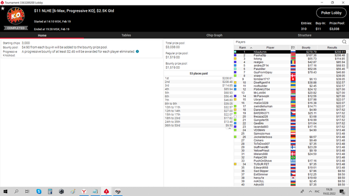Click the purple color tag of lavanda883
Viewport: 349px width, 196px height.
point(235,127)
